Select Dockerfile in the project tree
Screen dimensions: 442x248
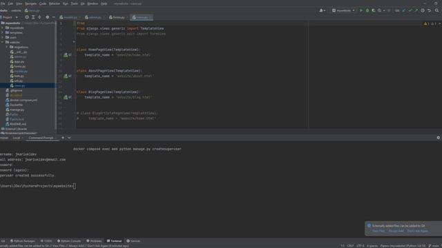tap(17, 105)
